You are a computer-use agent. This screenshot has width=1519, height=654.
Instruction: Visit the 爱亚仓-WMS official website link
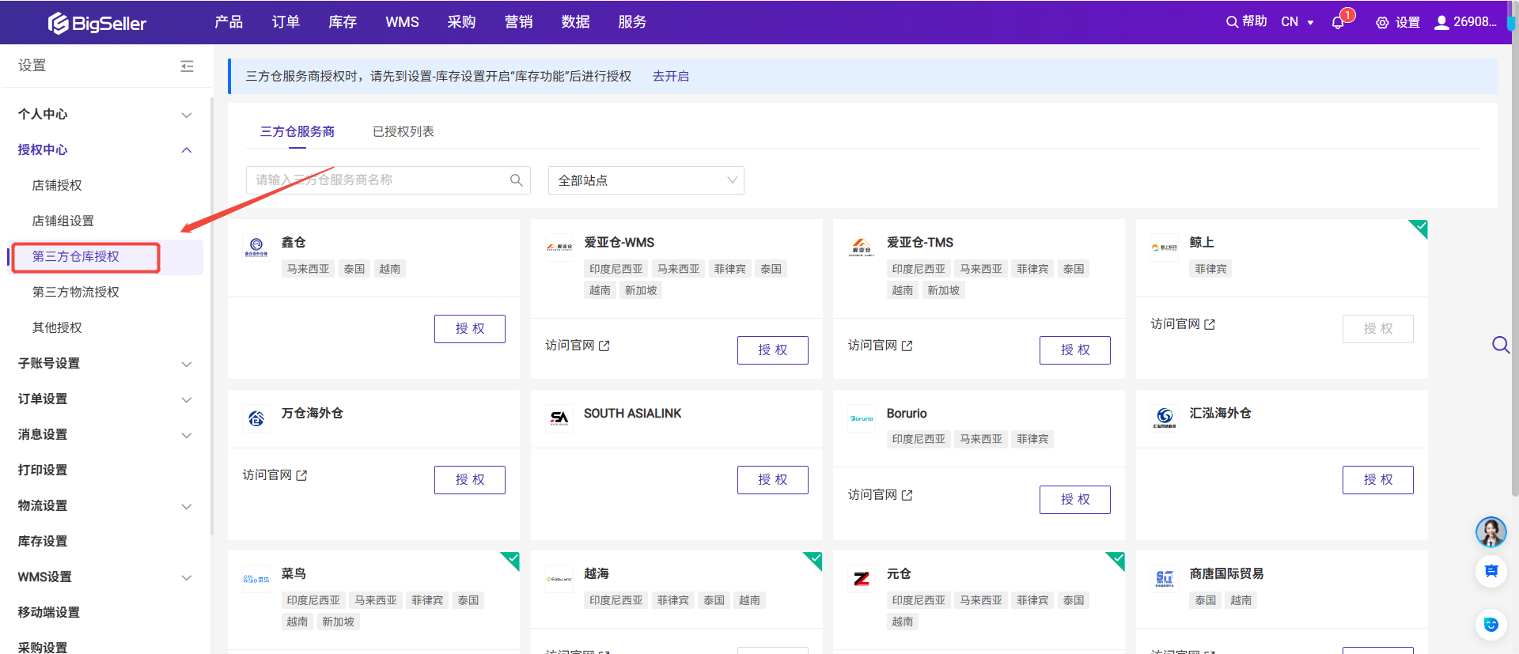click(x=577, y=346)
